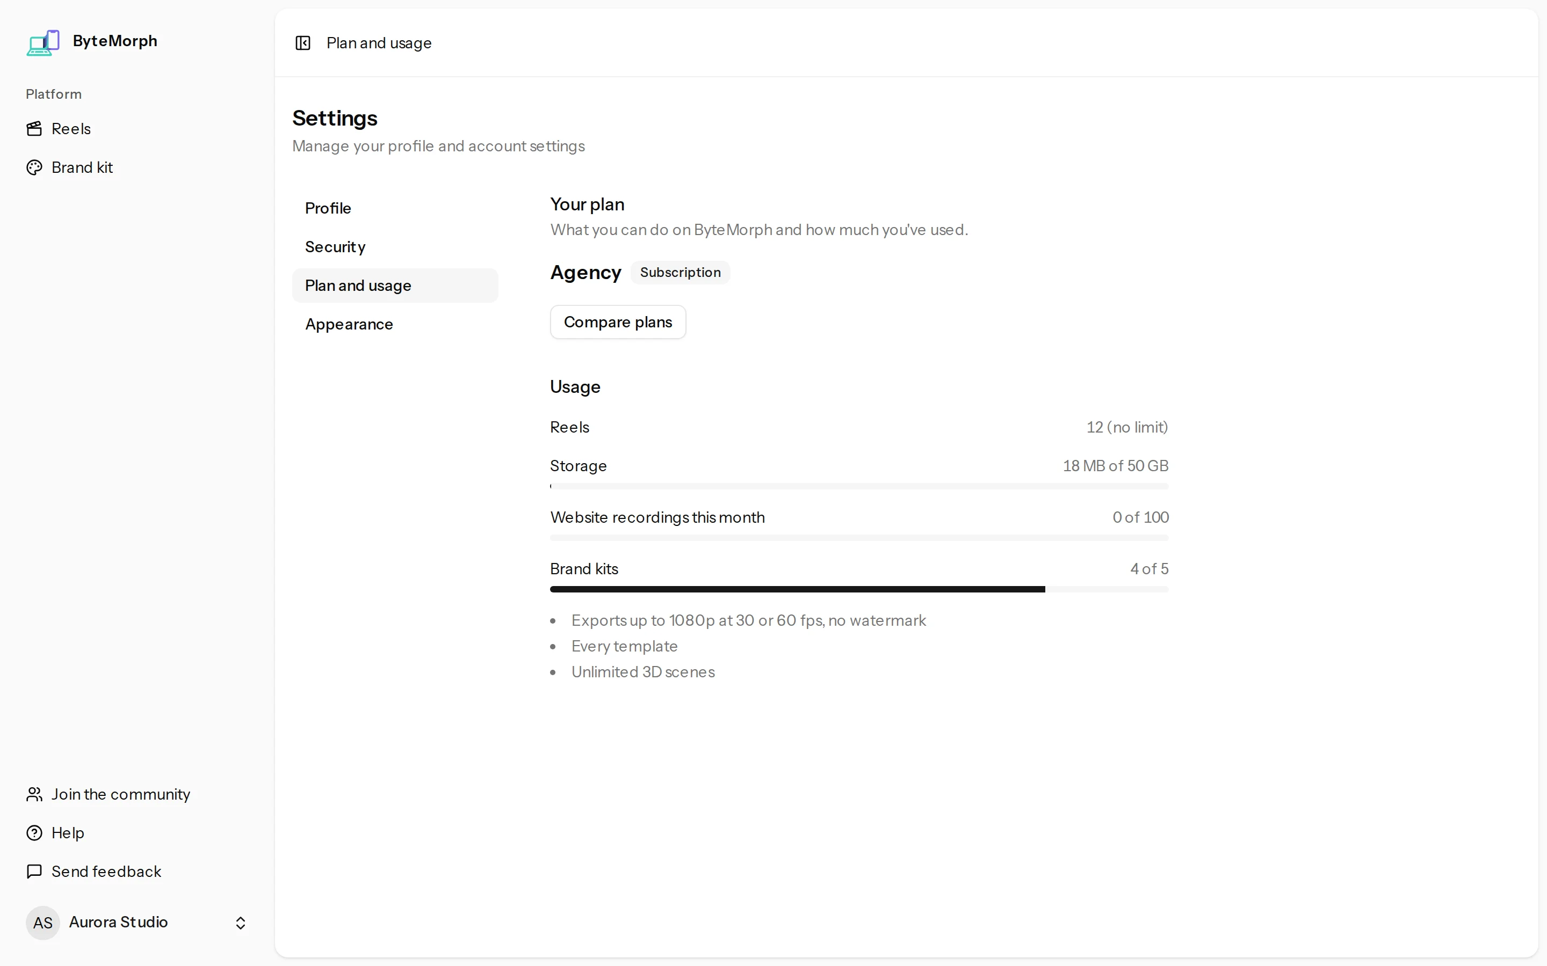Click the 'Website recordings this month' label
Image resolution: width=1547 pixels, height=966 pixels.
tap(657, 517)
